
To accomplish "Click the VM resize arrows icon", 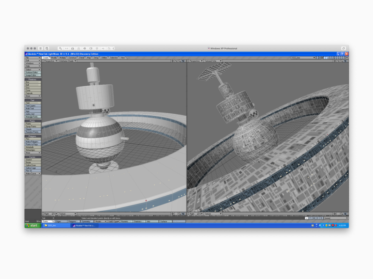I will (x=67, y=48).
